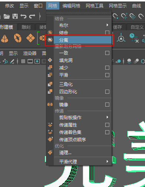
Task: Select the orange diamond plane shelf icon
Action: coord(31,38)
